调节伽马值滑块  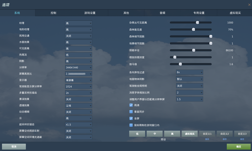click(180, 64)
